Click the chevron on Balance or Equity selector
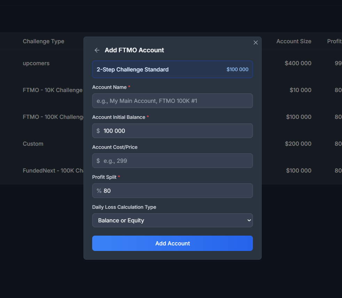The image size is (342, 298). pyautogui.click(x=249, y=220)
